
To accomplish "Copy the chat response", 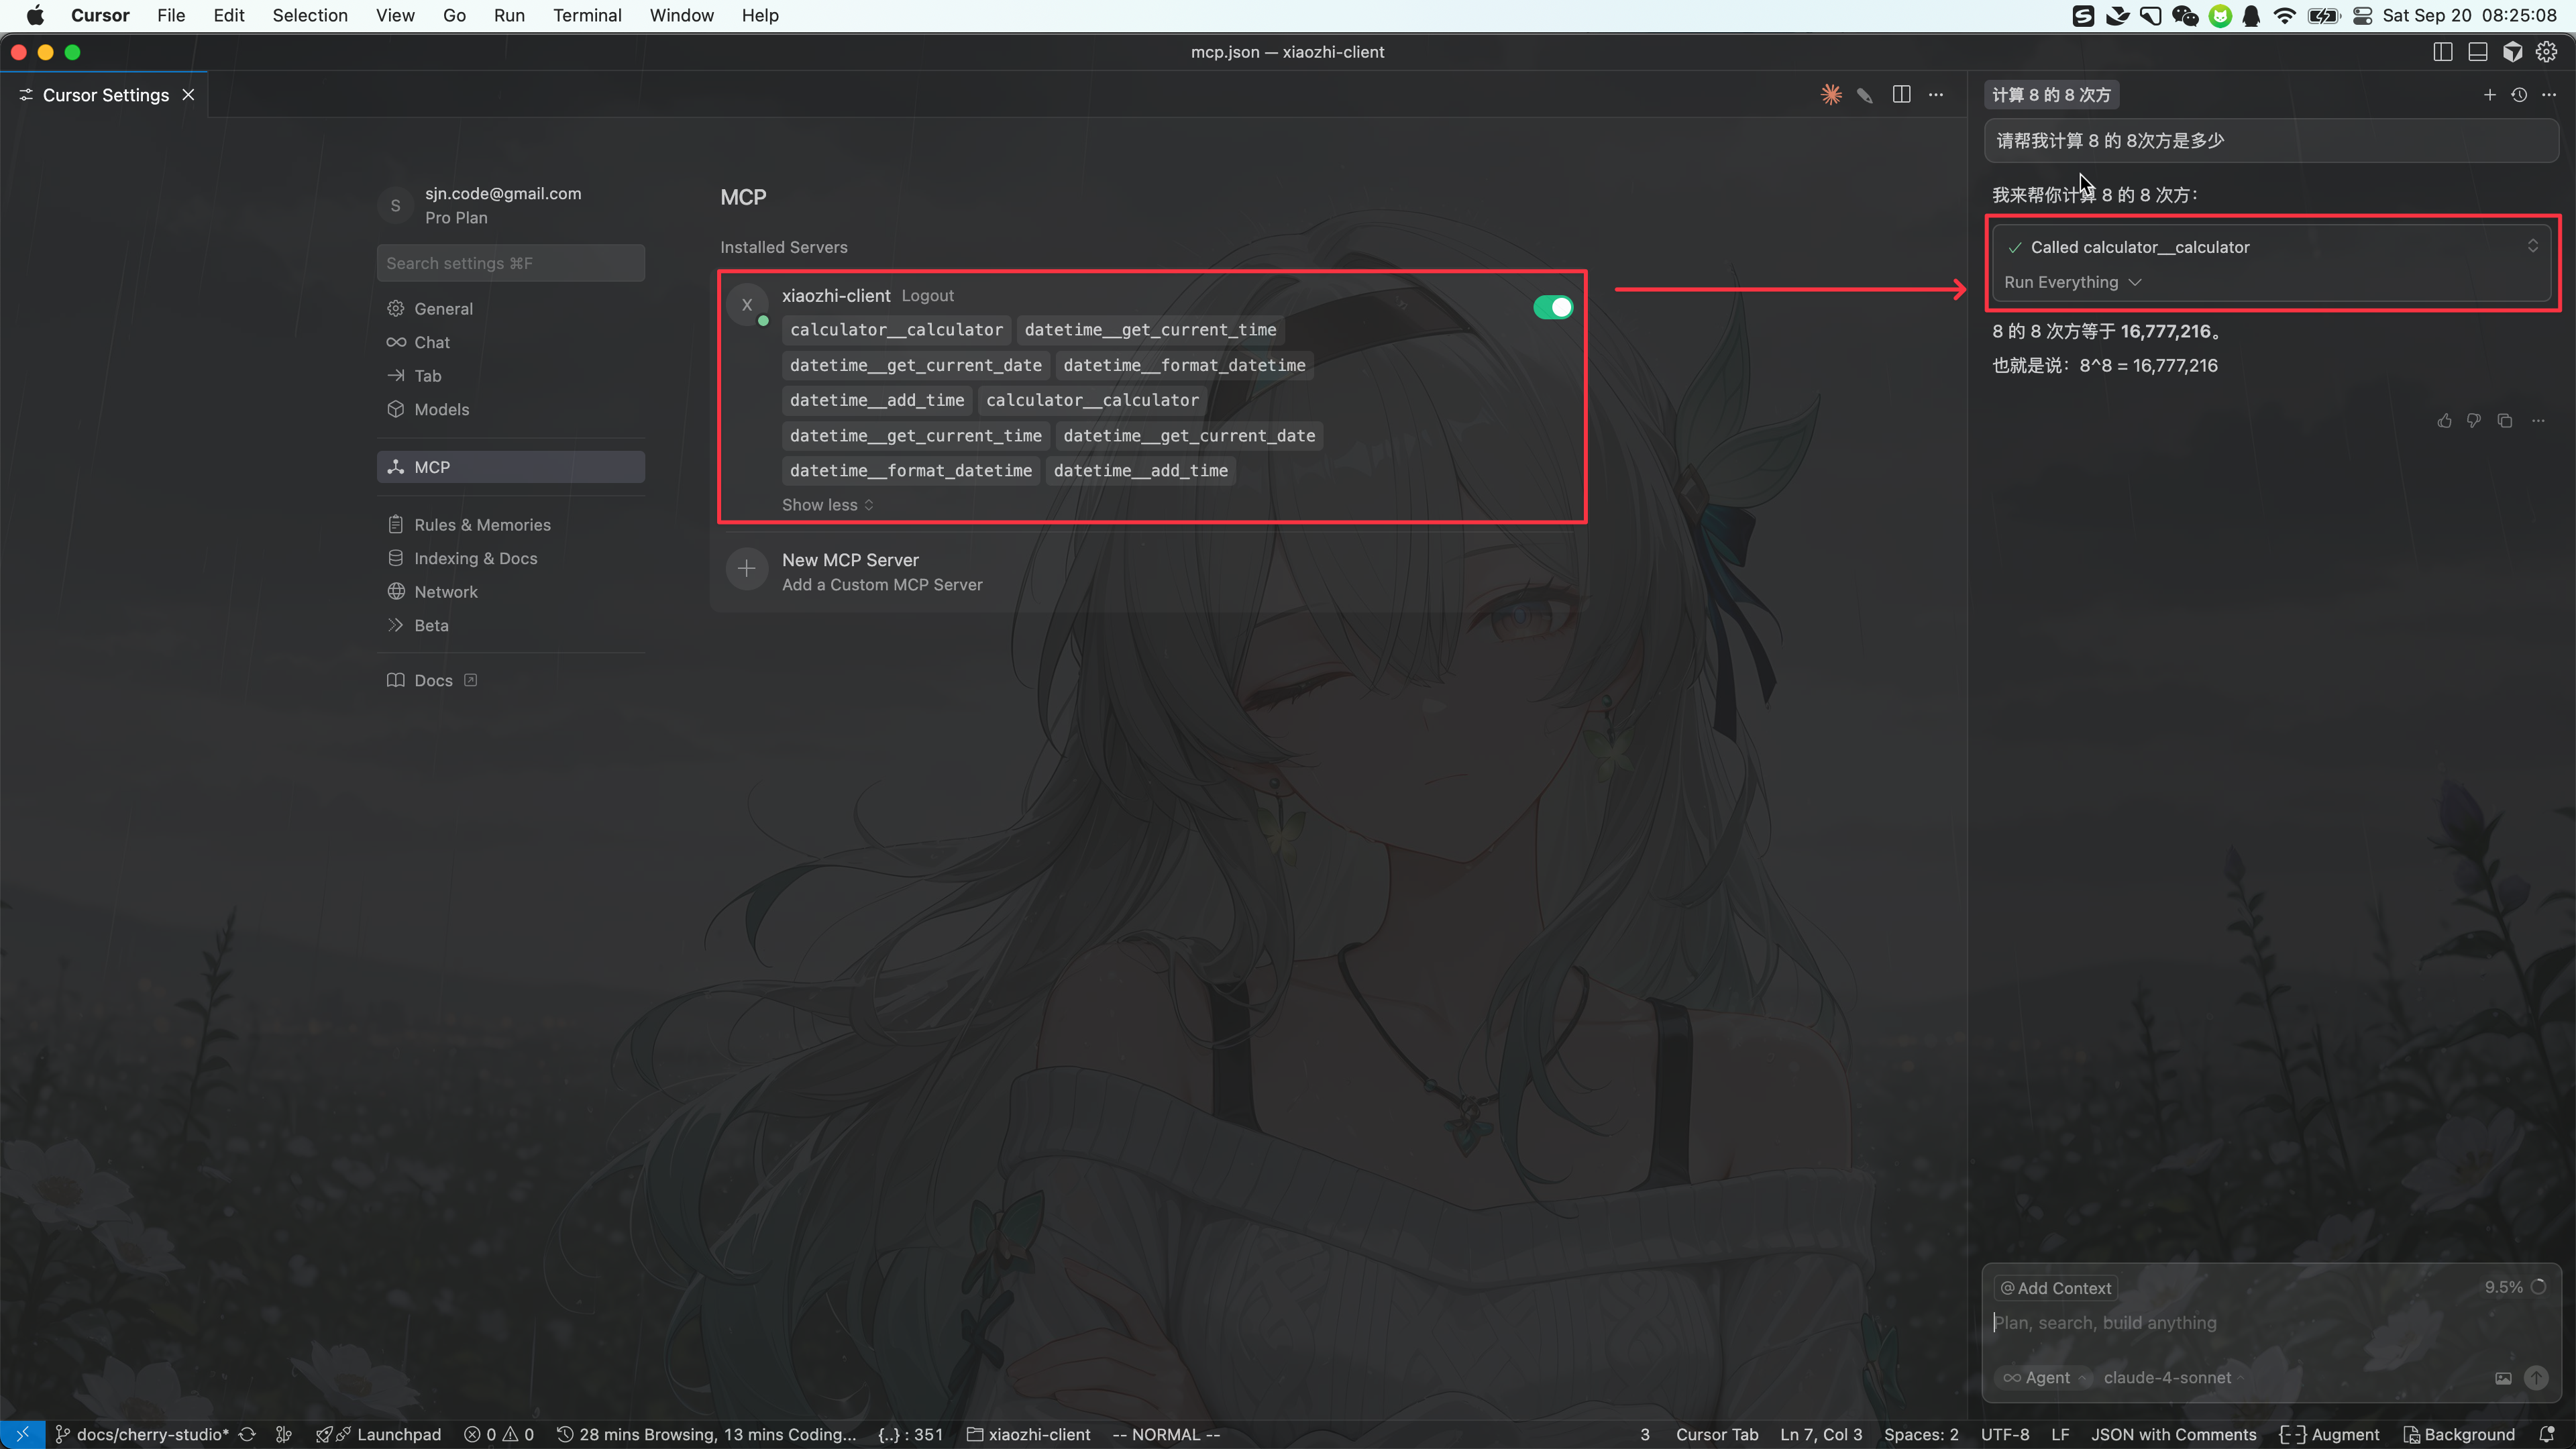I will pyautogui.click(x=2504, y=421).
